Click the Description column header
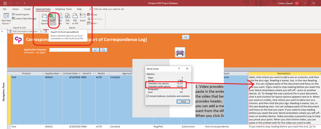 coord(284,74)
